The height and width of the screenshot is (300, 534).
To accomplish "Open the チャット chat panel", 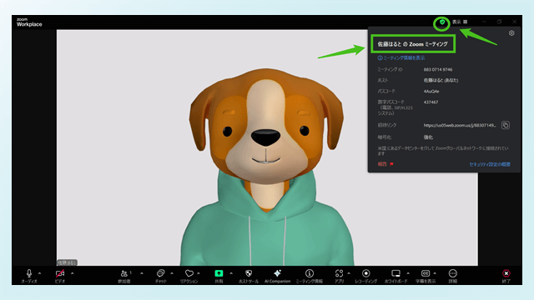I will pos(161,276).
